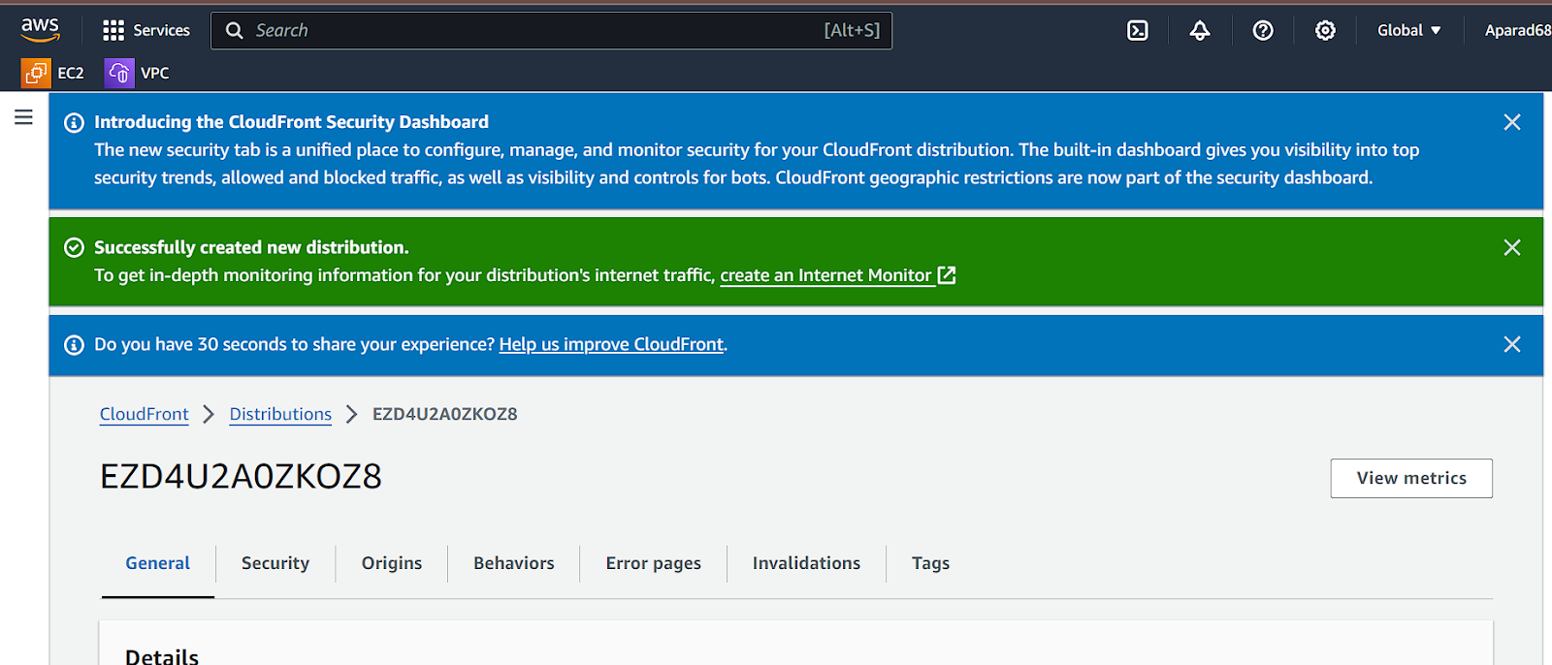Click the Introducing the CloudFront Security Dashboard title
The image size is (1552, 665).
point(291,122)
